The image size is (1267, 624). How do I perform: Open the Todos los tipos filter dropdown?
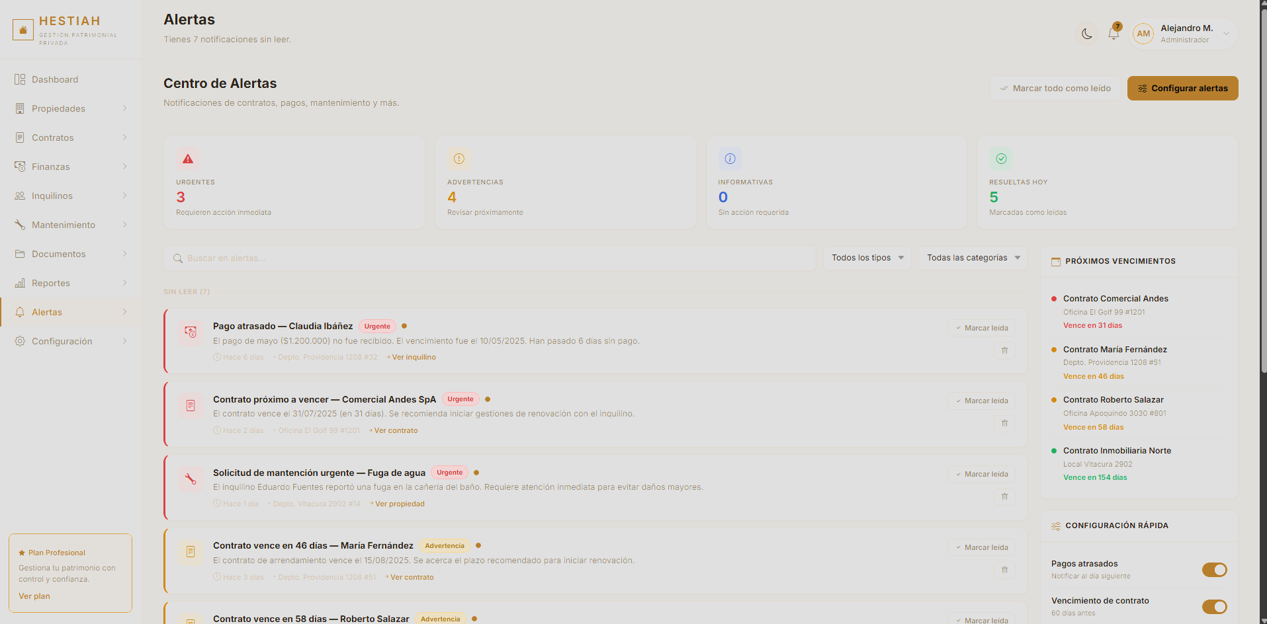pos(867,258)
